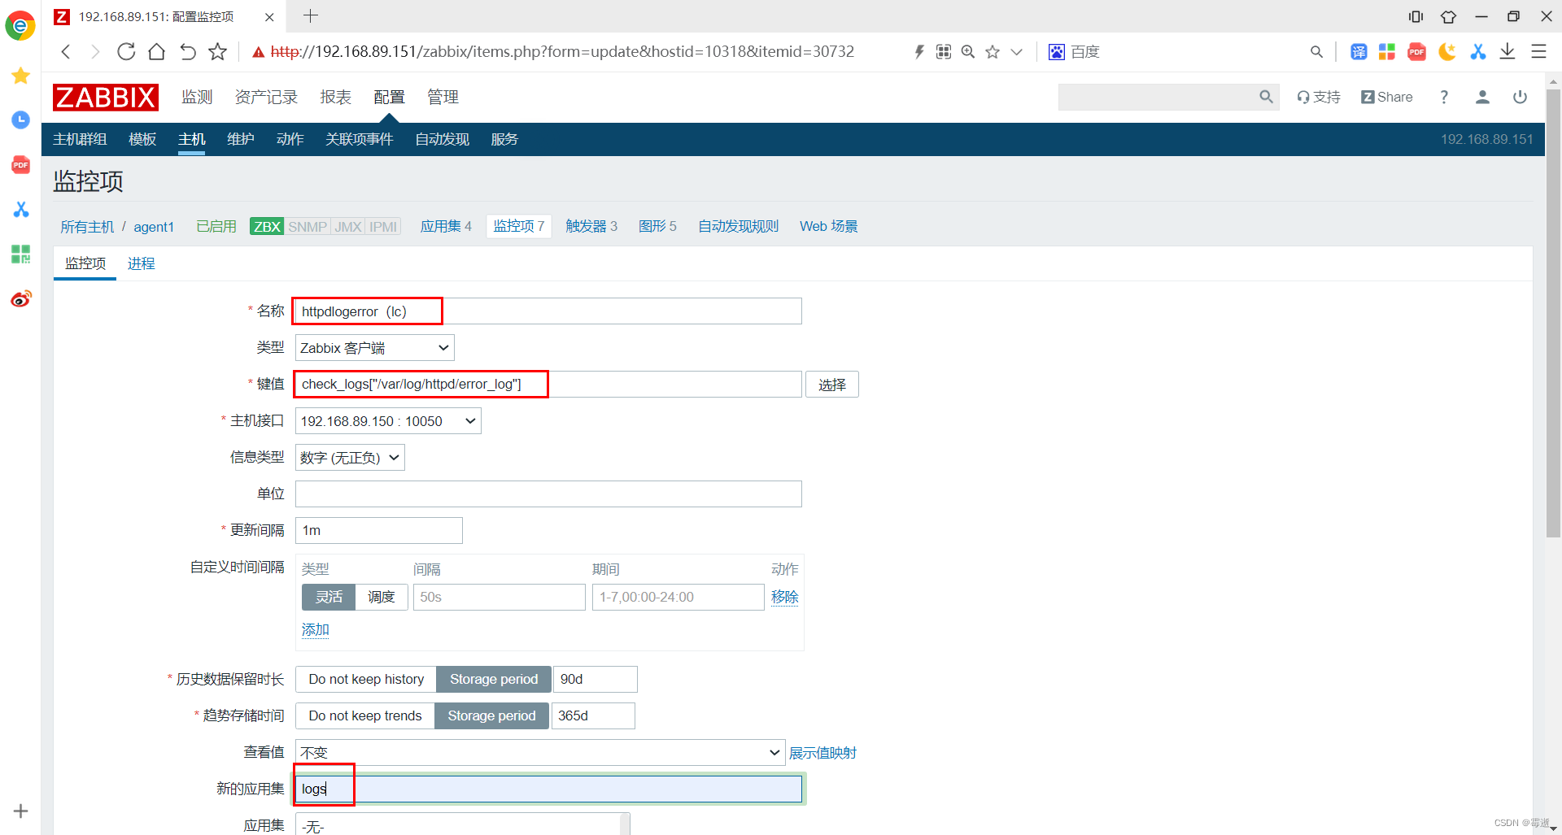1562x835 pixels.
Task: Add a sidebar item with plus icon
Action: coord(21,811)
